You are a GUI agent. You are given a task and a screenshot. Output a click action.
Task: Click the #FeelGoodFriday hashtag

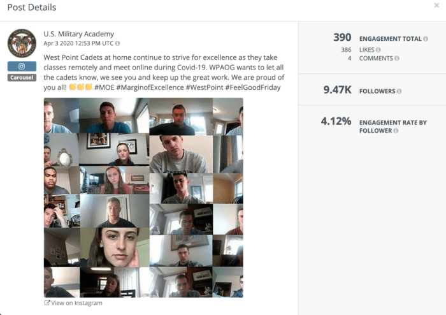(x=253, y=87)
